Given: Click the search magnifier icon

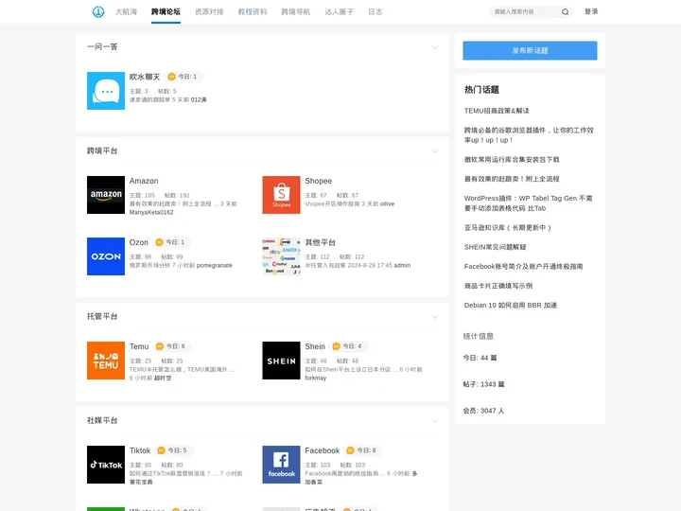Looking at the screenshot, I should tap(565, 12).
